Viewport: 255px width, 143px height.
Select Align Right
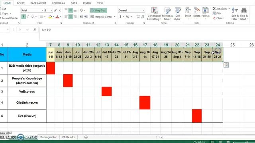75,17
